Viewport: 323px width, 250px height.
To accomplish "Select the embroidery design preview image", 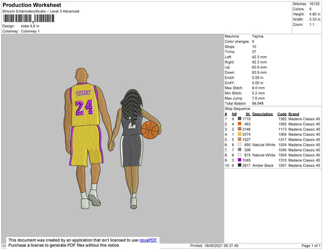I will pos(113,138).
